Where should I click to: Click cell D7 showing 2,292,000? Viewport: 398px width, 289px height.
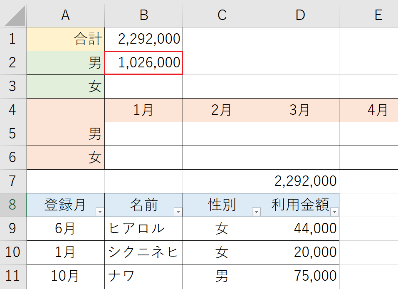[x=300, y=181]
